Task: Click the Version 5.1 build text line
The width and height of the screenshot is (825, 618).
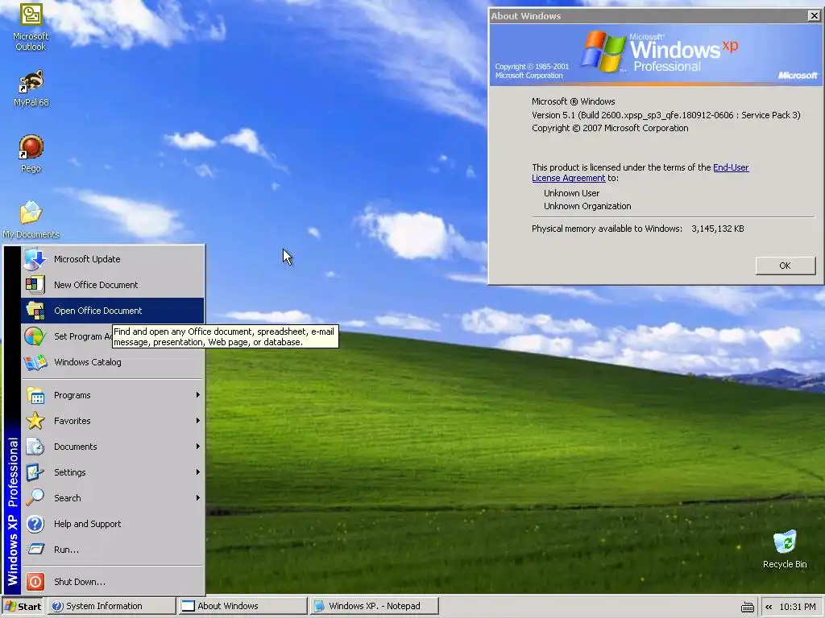Action: pyautogui.click(x=665, y=115)
